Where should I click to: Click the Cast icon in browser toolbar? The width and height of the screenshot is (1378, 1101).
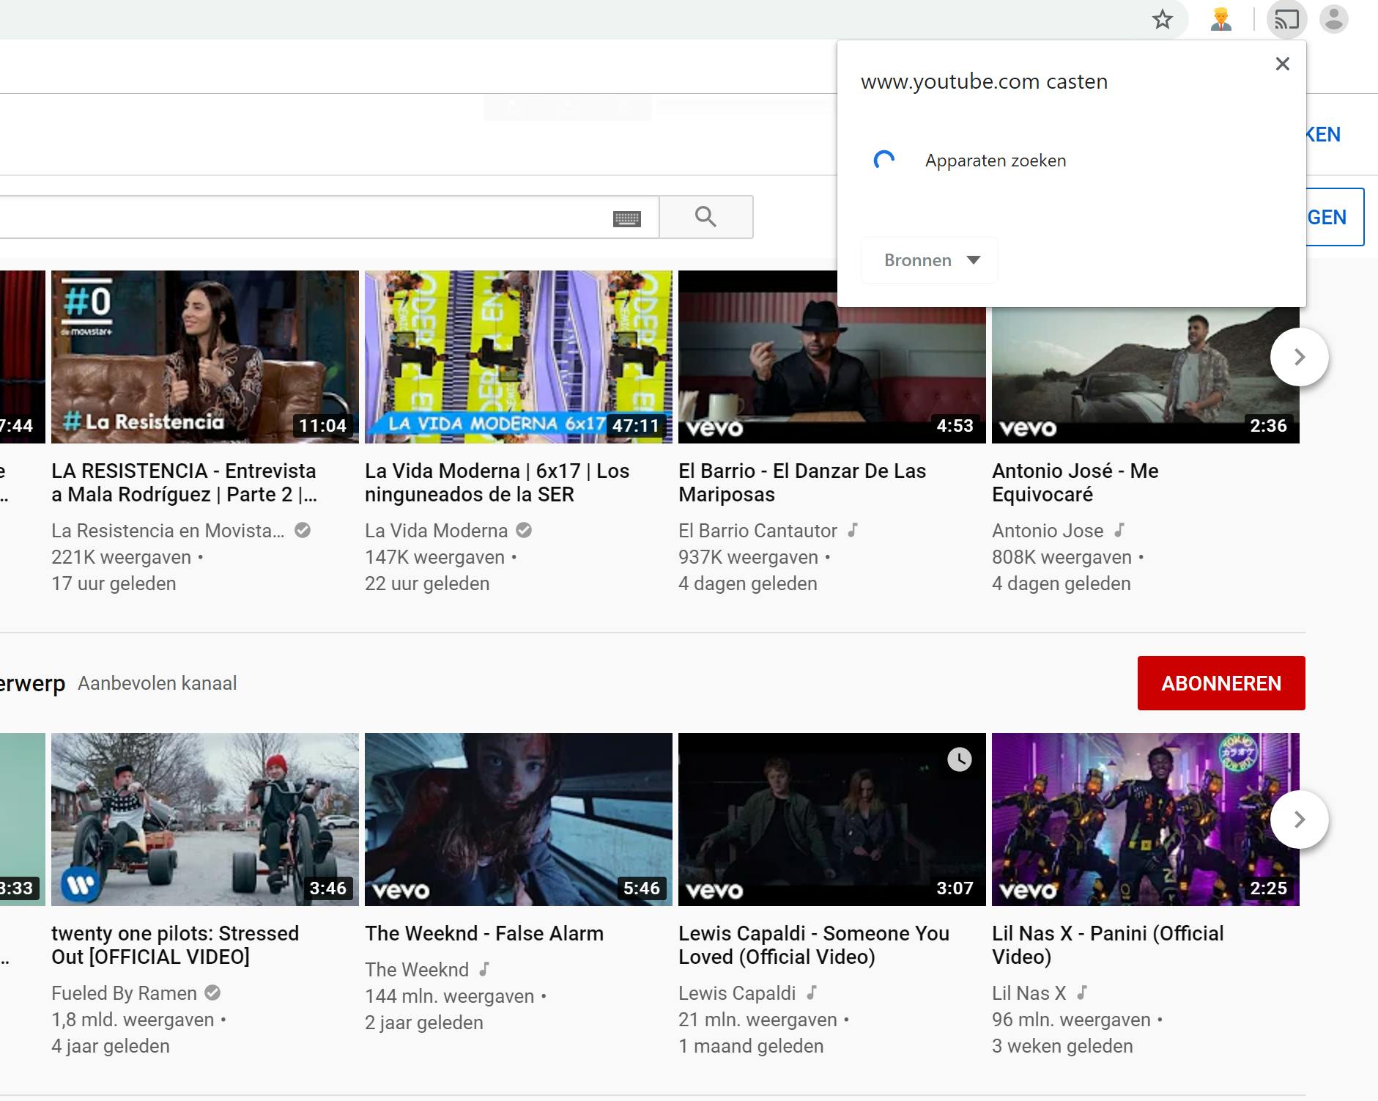click(x=1286, y=20)
